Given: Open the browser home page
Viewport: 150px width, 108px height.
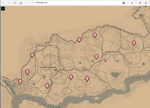Looking at the screenshot, I should 21,3.
